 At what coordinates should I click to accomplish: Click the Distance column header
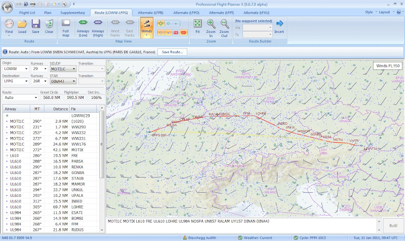coord(60,109)
